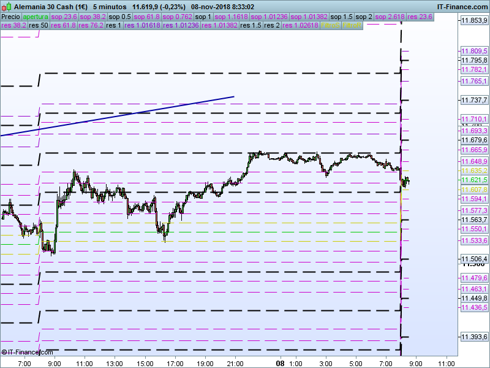This screenshot has height=368, width=490.
Task: Click the yellow 11.635,2 price label
Action: click(474, 171)
